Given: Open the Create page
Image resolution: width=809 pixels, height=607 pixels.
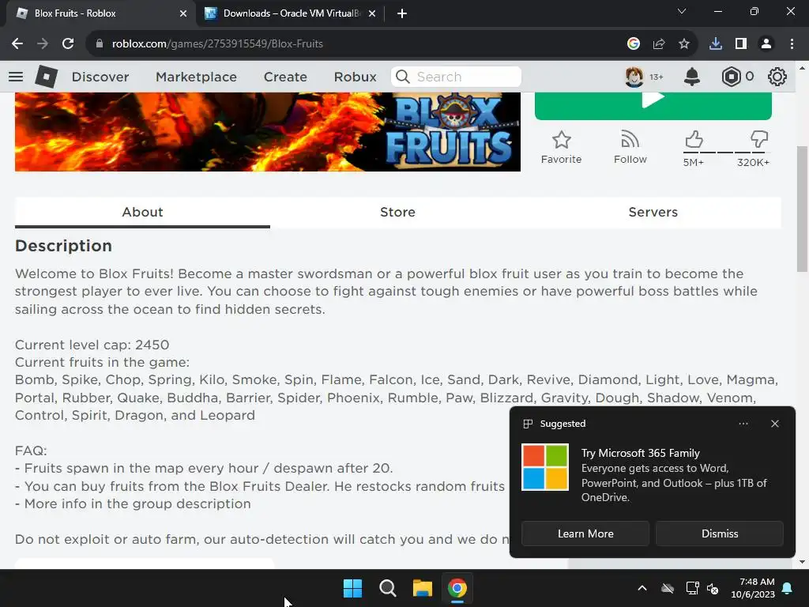Looking at the screenshot, I should (285, 77).
